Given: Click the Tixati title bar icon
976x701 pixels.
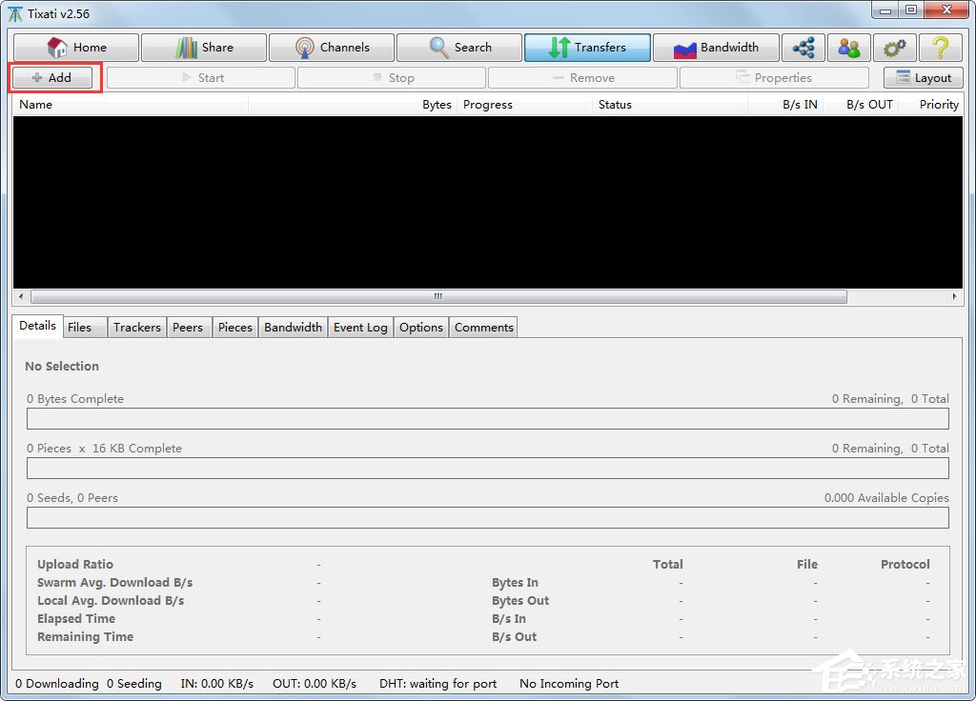Looking at the screenshot, I should pos(15,13).
